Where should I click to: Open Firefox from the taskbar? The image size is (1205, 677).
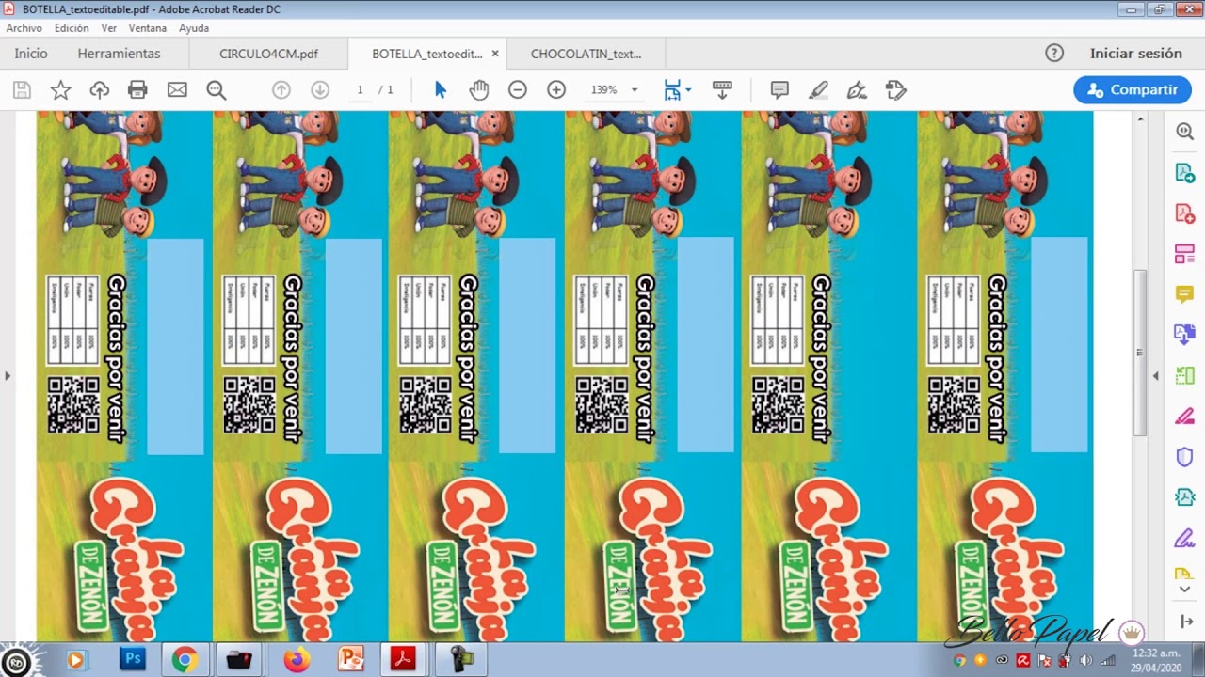[x=297, y=660]
